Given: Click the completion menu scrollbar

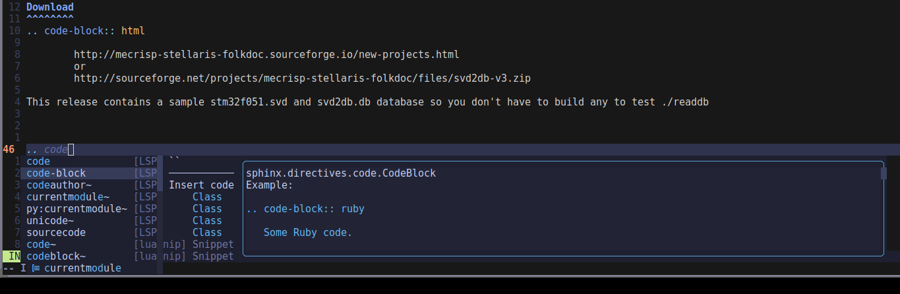Looking at the screenshot, I should point(160,178).
